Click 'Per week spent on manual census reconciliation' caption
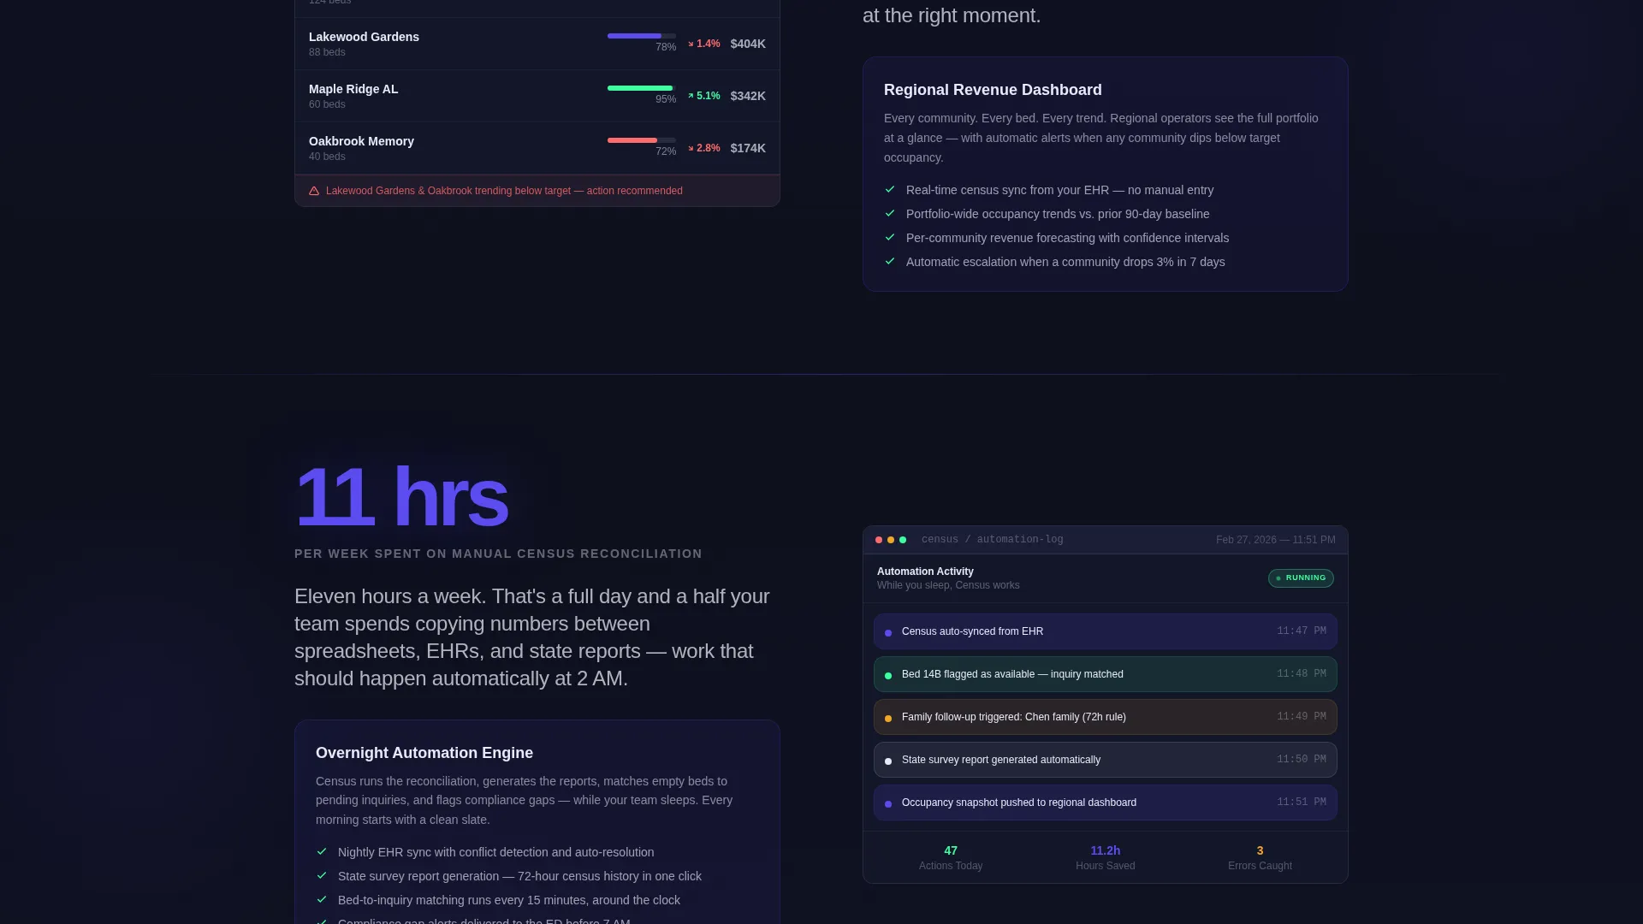 click(x=498, y=554)
